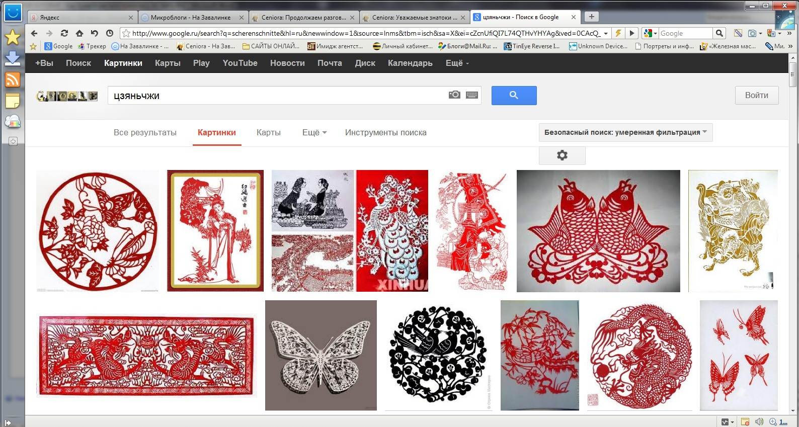Screen dimensions: 799x427
Task: Open a new tab with plus button
Action: click(591, 17)
